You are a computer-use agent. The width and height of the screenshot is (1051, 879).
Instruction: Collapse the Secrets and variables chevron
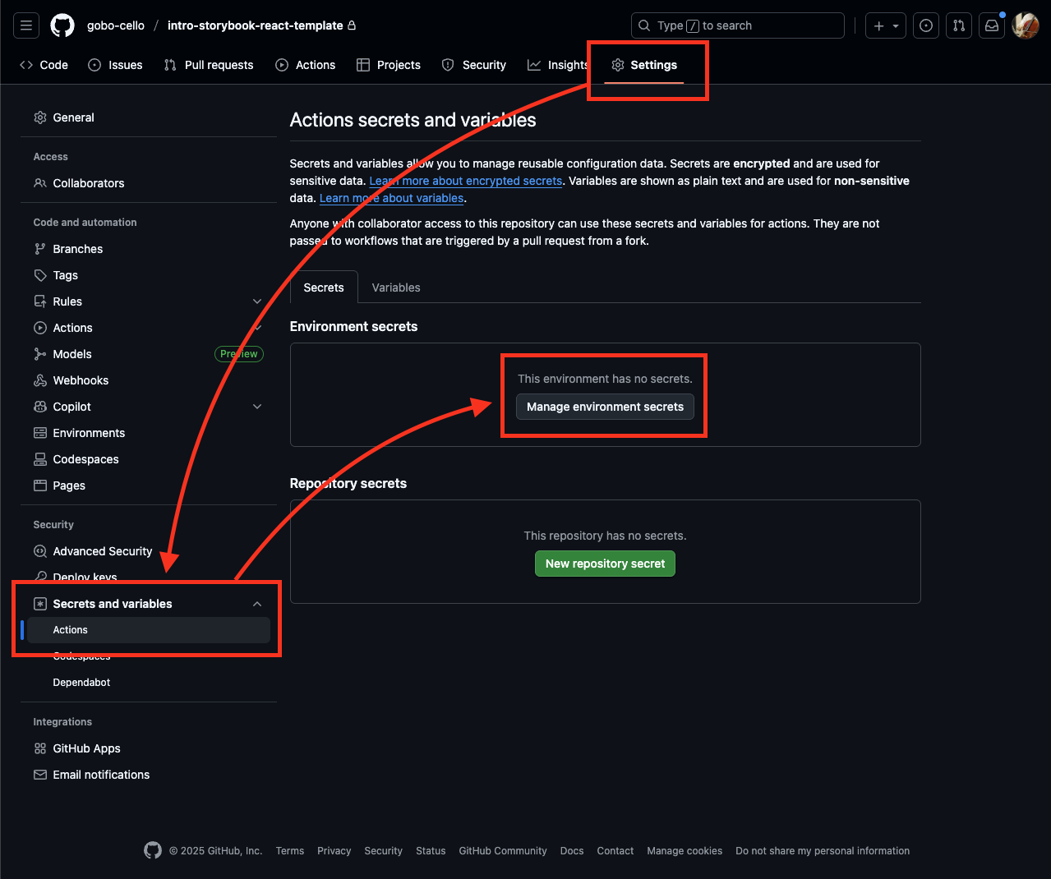click(257, 604)
